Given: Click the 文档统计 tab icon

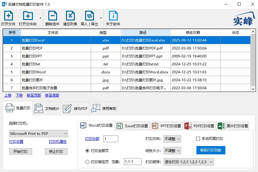Looking at the screenshot, I should 39,108.
